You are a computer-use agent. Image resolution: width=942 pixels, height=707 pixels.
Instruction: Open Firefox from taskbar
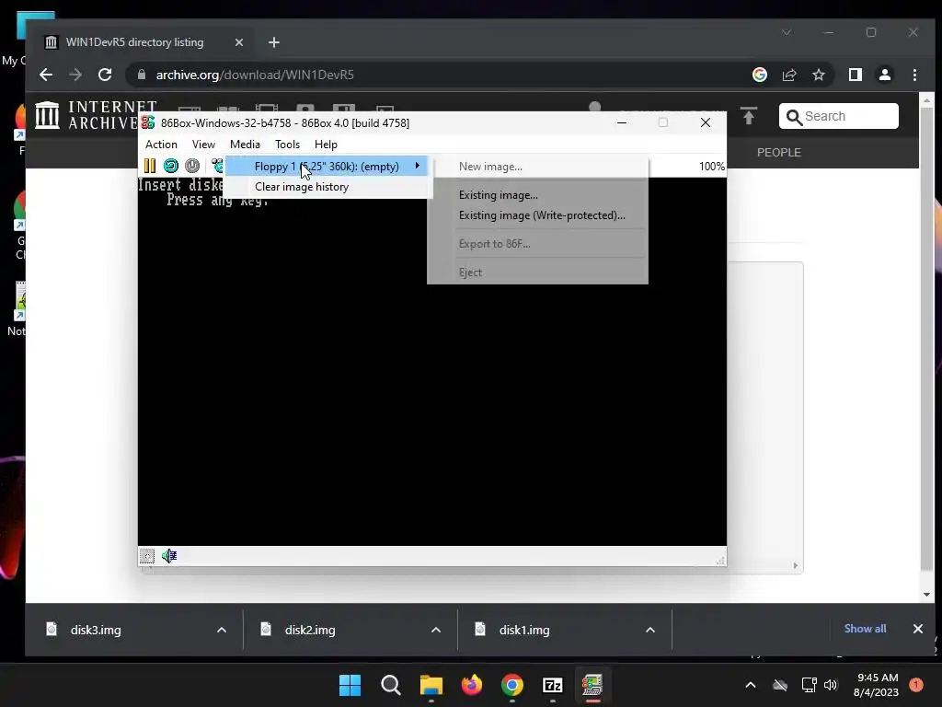(472, 685)
